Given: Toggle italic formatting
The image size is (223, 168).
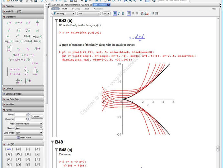Looking at the screenshot, I should pos(119,13).
